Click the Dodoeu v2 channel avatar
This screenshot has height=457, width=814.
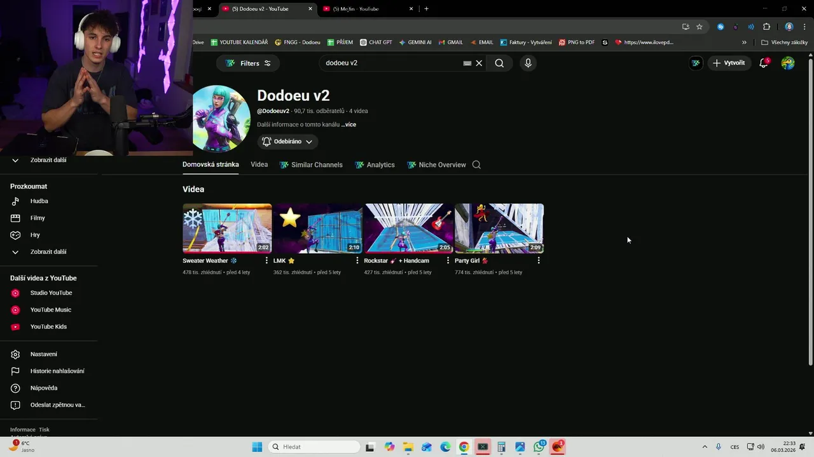221,119
